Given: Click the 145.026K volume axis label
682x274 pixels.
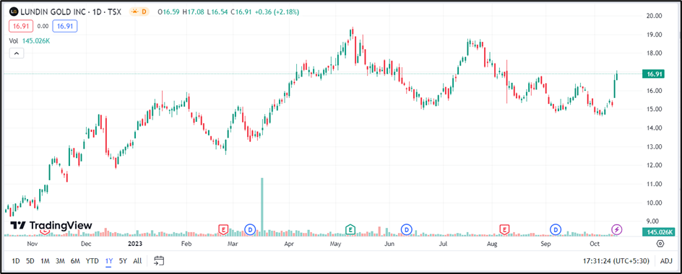Looking at the screenshot, I should pos(658,232).
